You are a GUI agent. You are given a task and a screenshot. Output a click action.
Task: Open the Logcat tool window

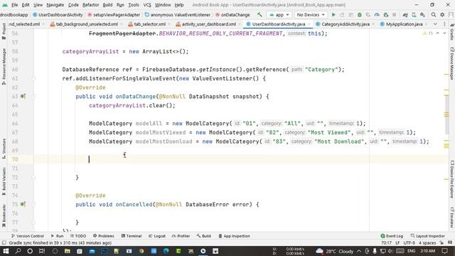coord(157,236)
